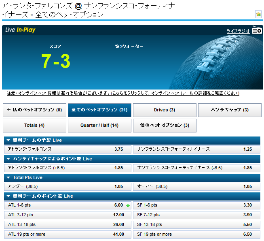Bet on アトランタ・ファルコンズ to win at 3.75
This screenshot has height=241, width=264.
(x=67, y=149)
